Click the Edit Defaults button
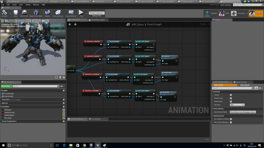The image size is (264, 148). tap(245, 85)
